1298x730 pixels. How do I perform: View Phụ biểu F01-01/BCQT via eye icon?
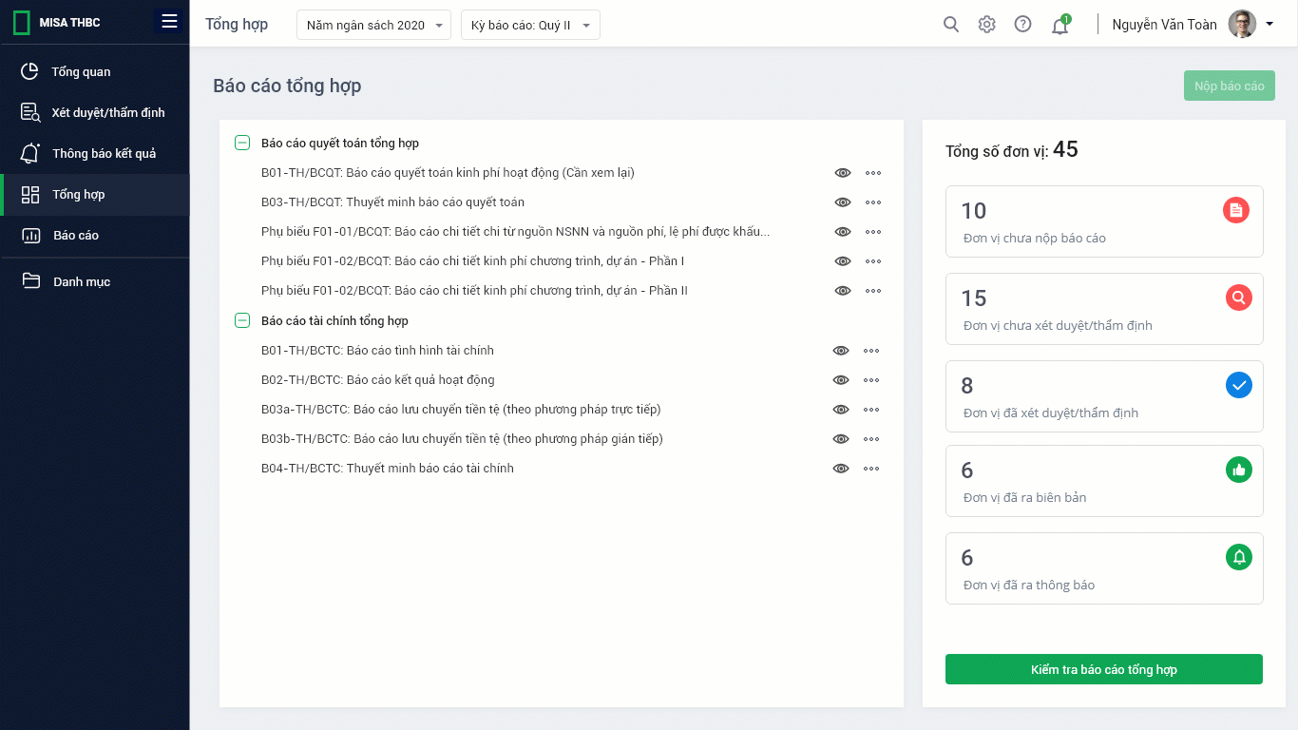click(x=842, y=232)
